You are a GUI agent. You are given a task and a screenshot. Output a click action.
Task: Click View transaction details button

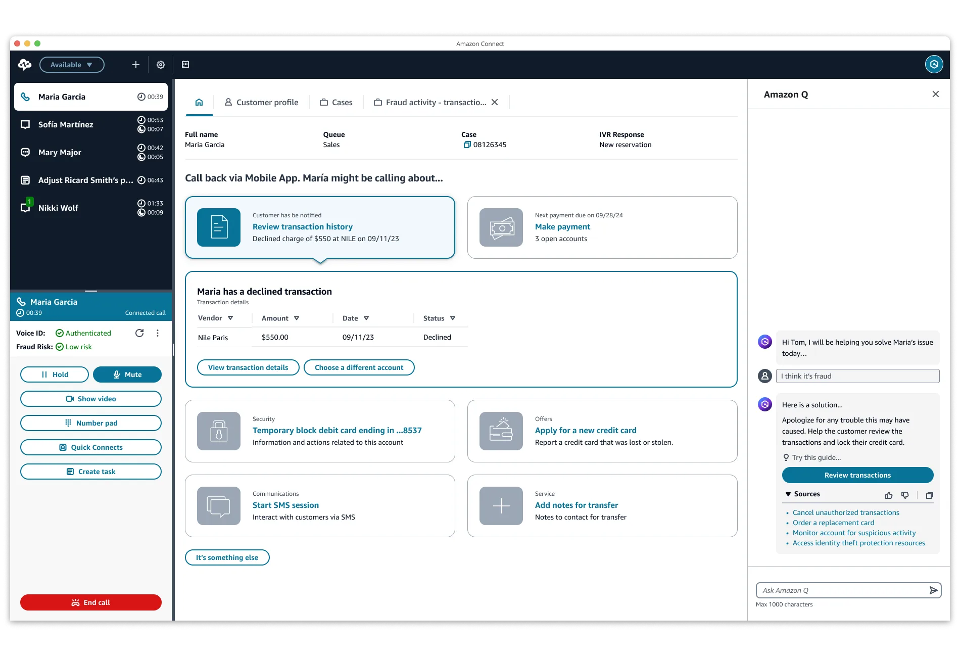pyautogui.click(x=248, y=367)
